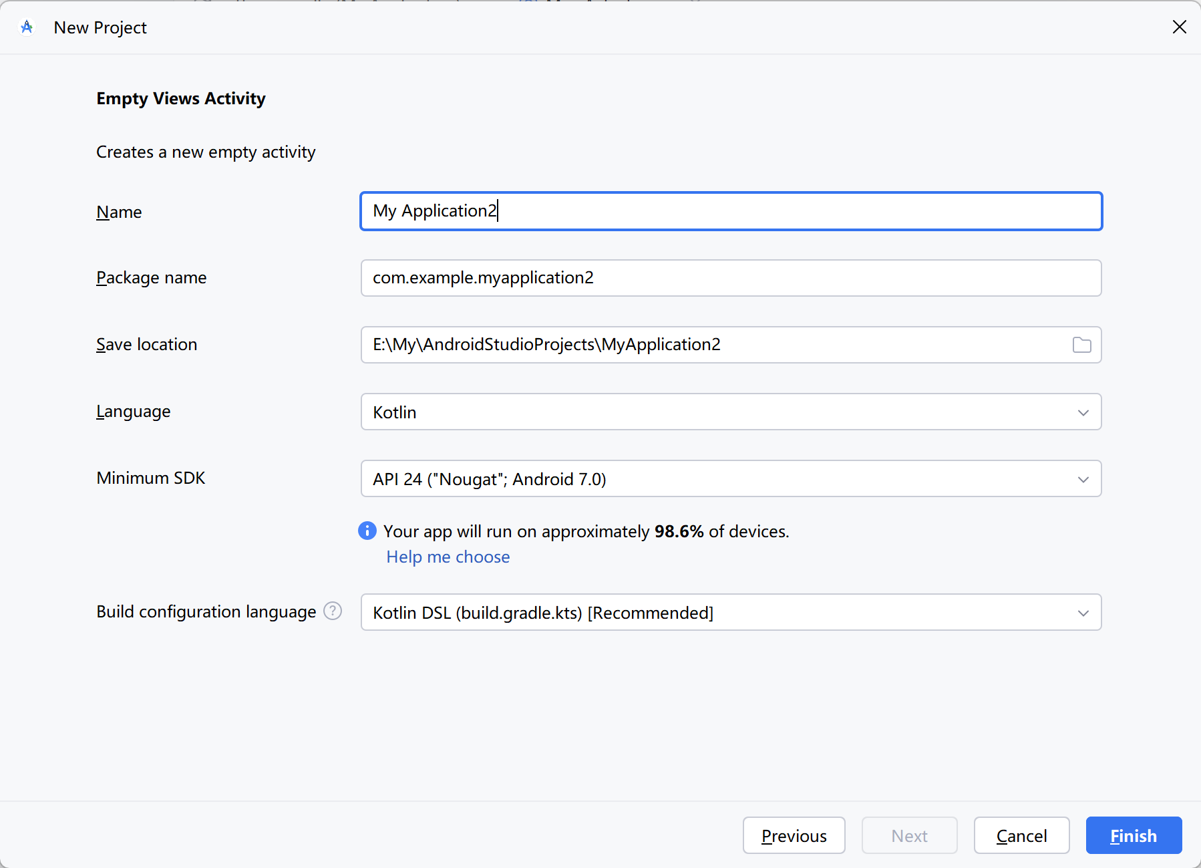
Task: Click the blue info icon near device percentage
Action: point(367,531)
